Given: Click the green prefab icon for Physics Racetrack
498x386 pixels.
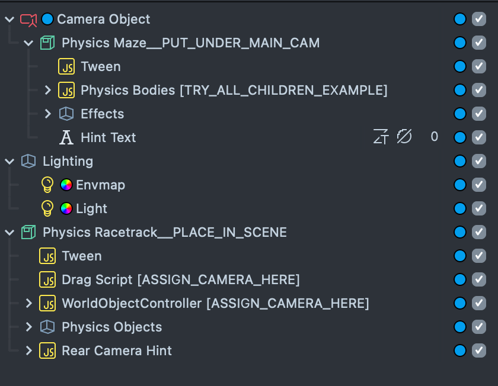Looking at the screenshot, I should coord(28,232).
